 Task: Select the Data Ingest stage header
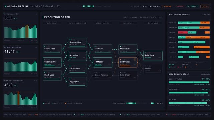52,23
